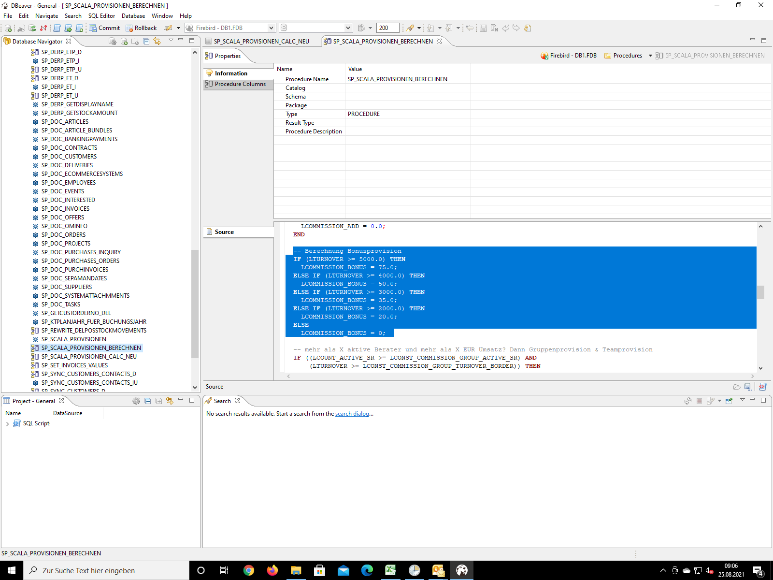Switch to the SP_SCALA_PROVISIONEN_CALC_NEU tab
Image resolution: width=773 pixels, height=580 pixels.
click(x=261, y=42)
